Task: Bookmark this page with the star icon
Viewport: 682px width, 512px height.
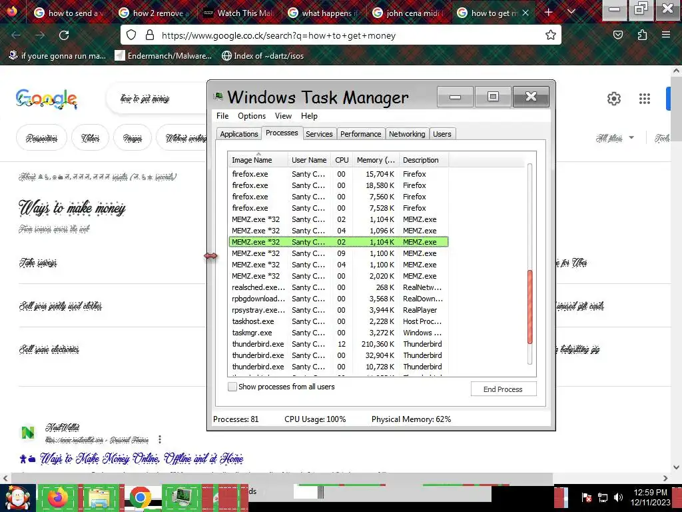Action: (551, 35)
